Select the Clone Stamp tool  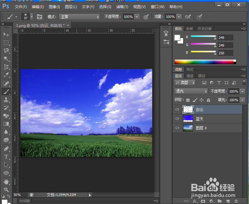6,100
